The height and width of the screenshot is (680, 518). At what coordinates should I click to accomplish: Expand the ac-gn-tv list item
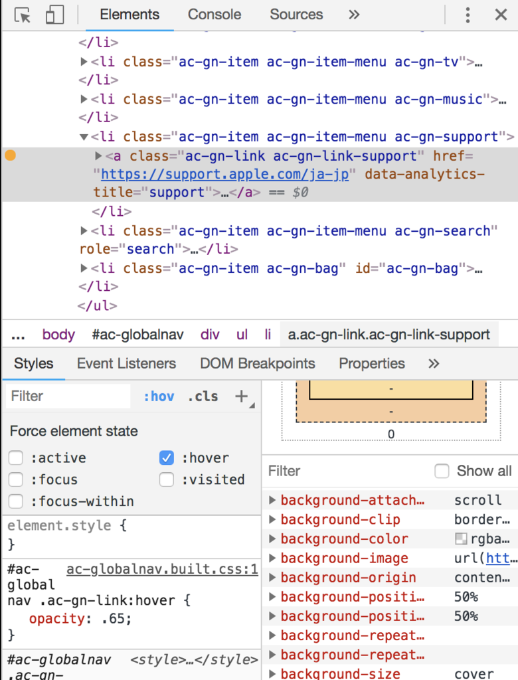(84, 62)
